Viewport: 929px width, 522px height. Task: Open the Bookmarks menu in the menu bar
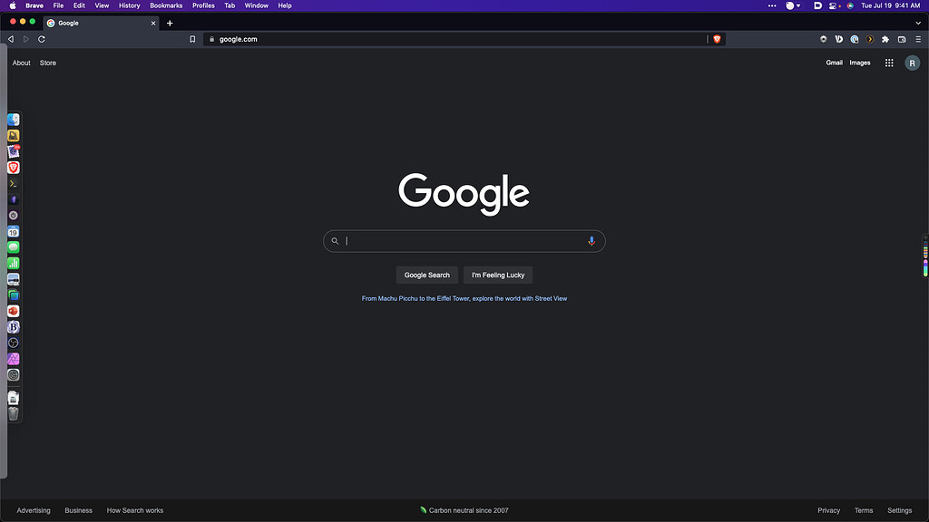pos(165,5)
